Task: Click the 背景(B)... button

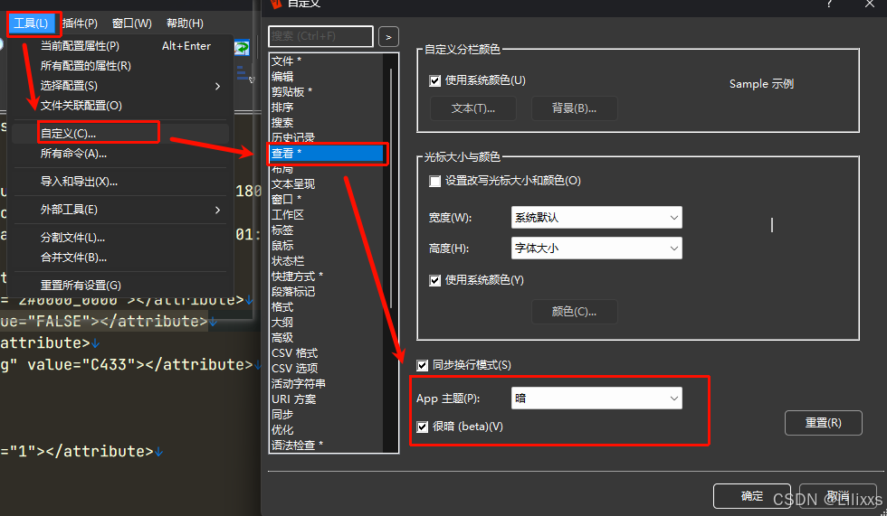Action: pos(574,108)
